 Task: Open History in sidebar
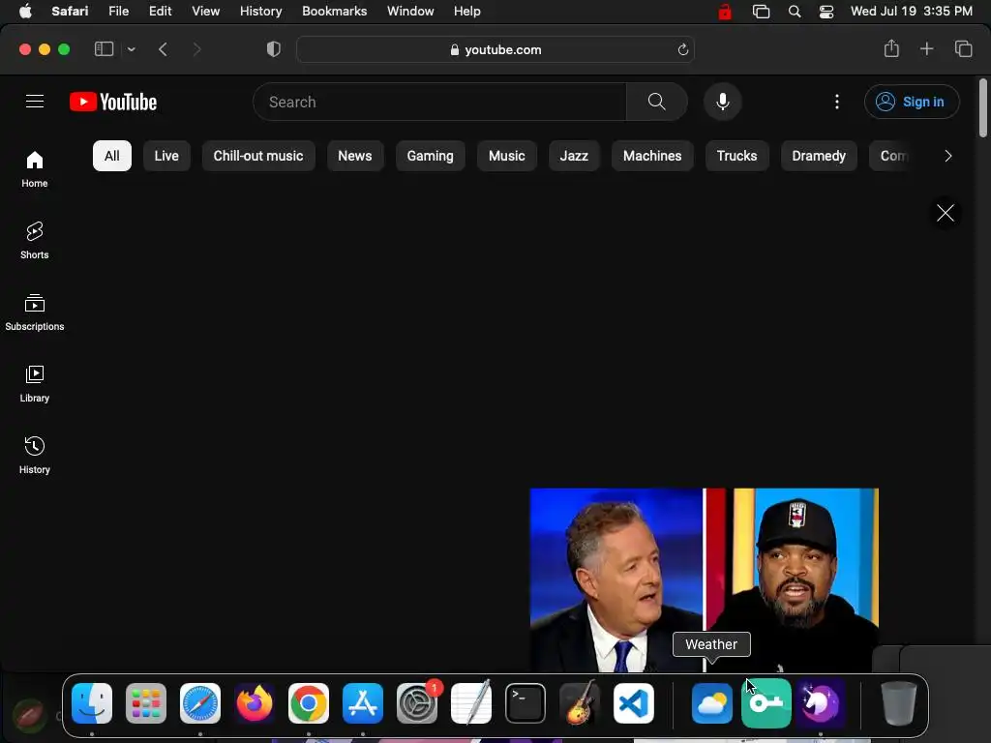pyautogui.click(x=35, y=455)
